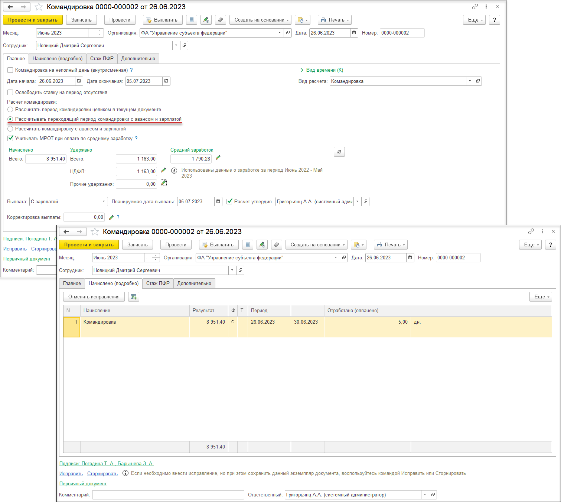This screenshot has height=502, width=561.
Task: Toggle Расчет утвердил checkbox
Action: [229, 201]
